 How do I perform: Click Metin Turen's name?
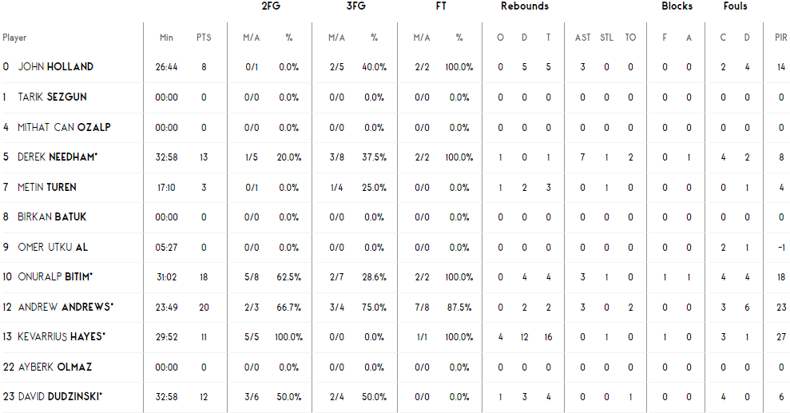point(47,187)
